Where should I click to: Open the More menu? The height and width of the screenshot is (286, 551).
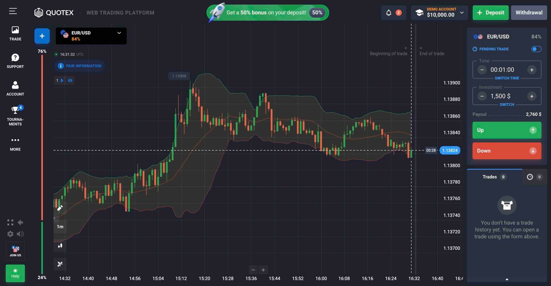tap(15, 144)
